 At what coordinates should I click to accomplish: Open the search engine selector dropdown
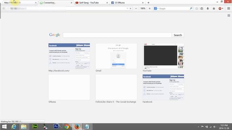156,9
